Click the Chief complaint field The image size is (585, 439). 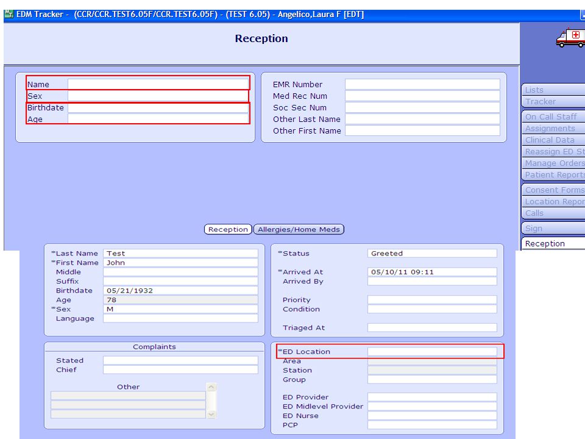pos(180,369)
